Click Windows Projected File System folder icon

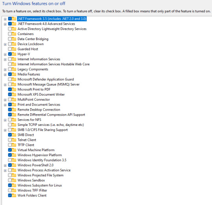14,175
